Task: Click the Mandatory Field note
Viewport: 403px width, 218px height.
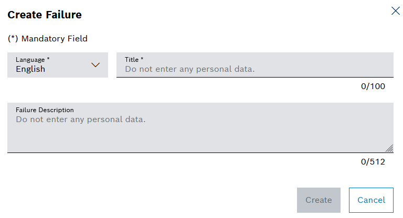Action: point(55,38)
